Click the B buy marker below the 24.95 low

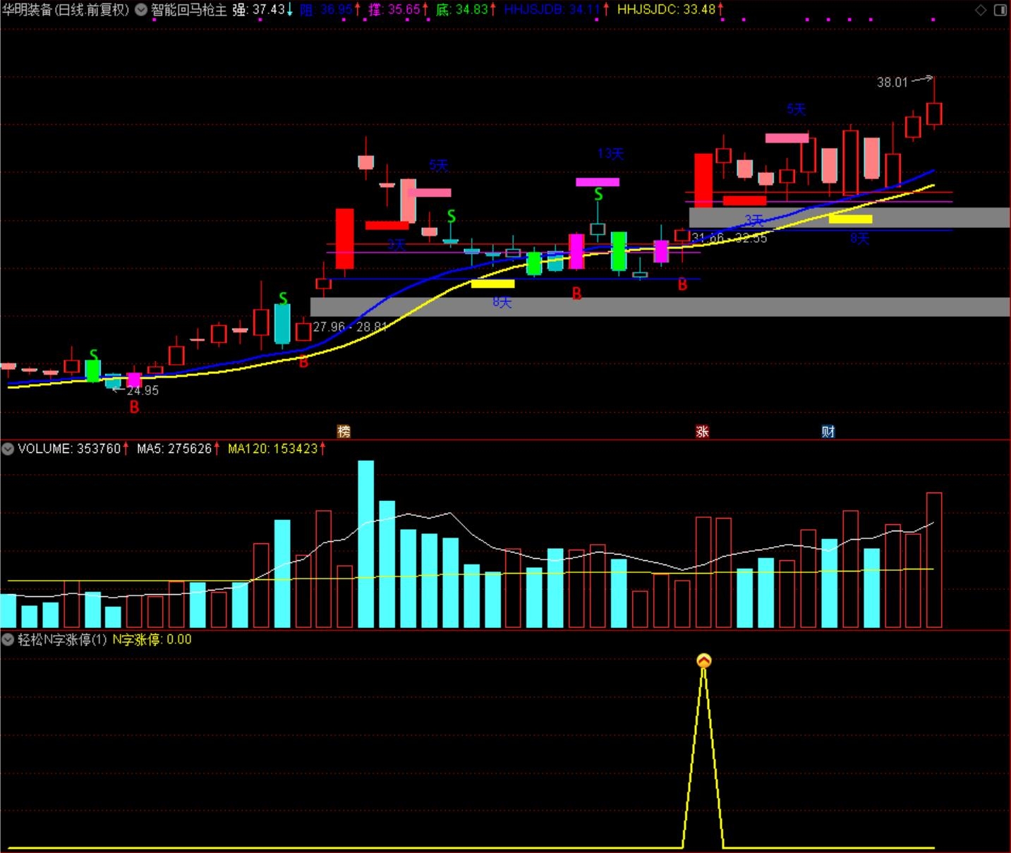(134, 407)
